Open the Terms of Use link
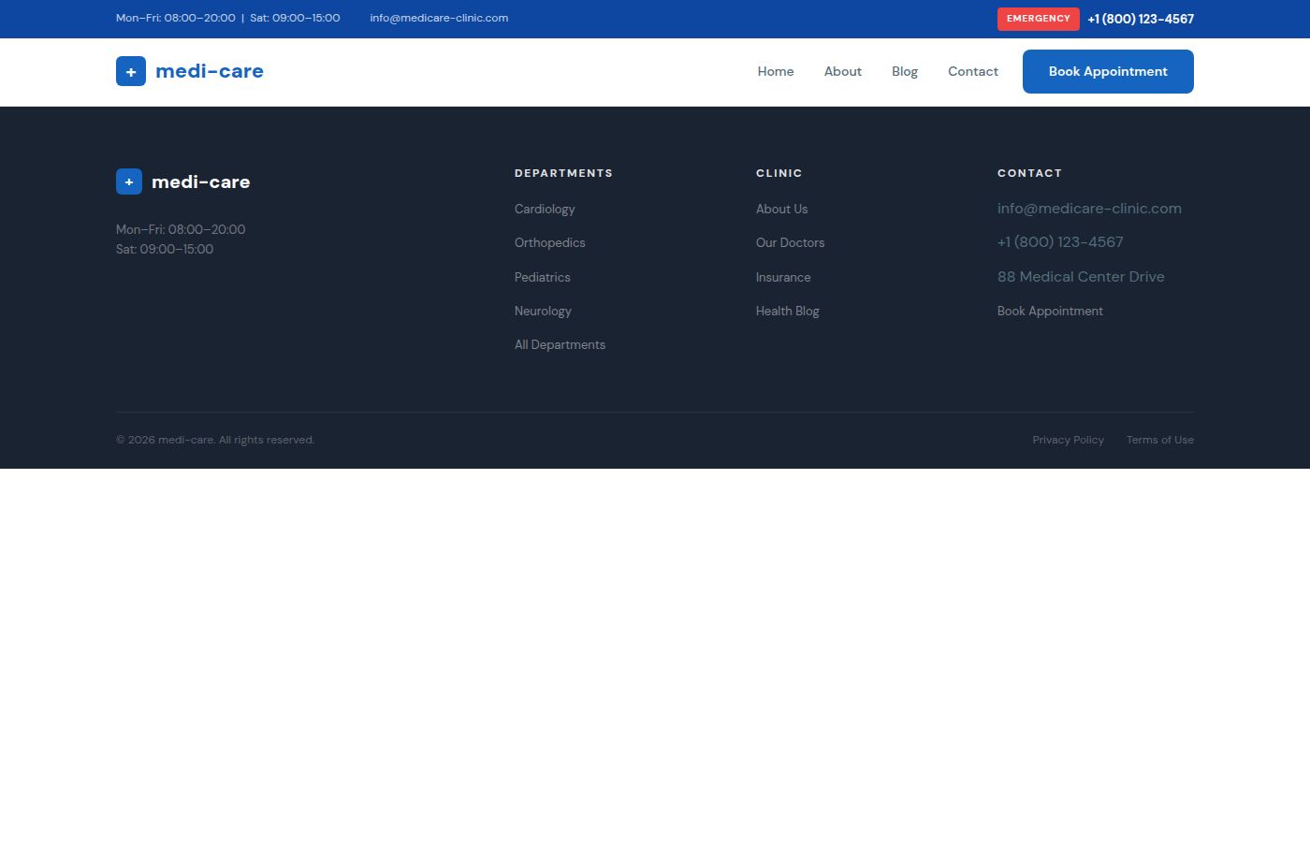The height and width of the screenshot is (842, 1310). click(1160, 440)
